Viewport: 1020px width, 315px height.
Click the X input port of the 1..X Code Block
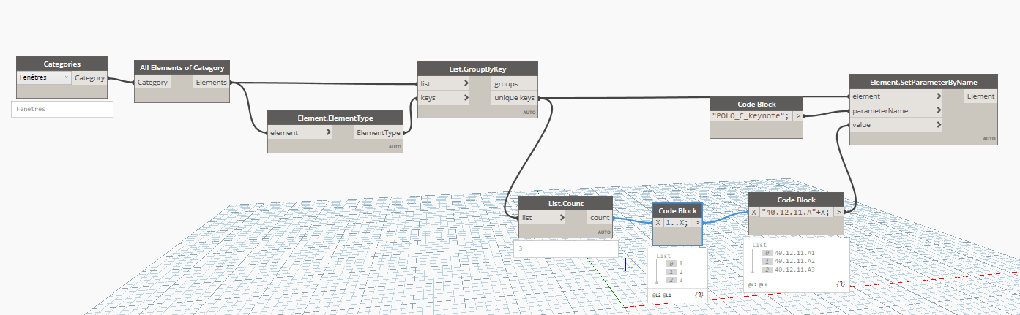658,223
